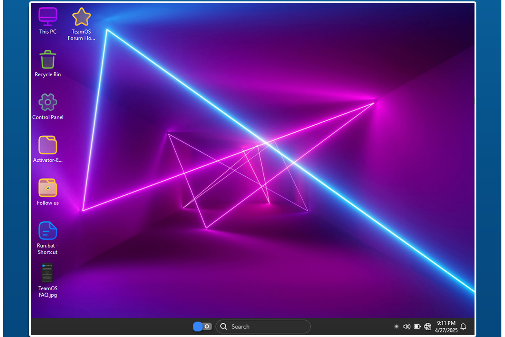Click the battery status tray icon

417,327
